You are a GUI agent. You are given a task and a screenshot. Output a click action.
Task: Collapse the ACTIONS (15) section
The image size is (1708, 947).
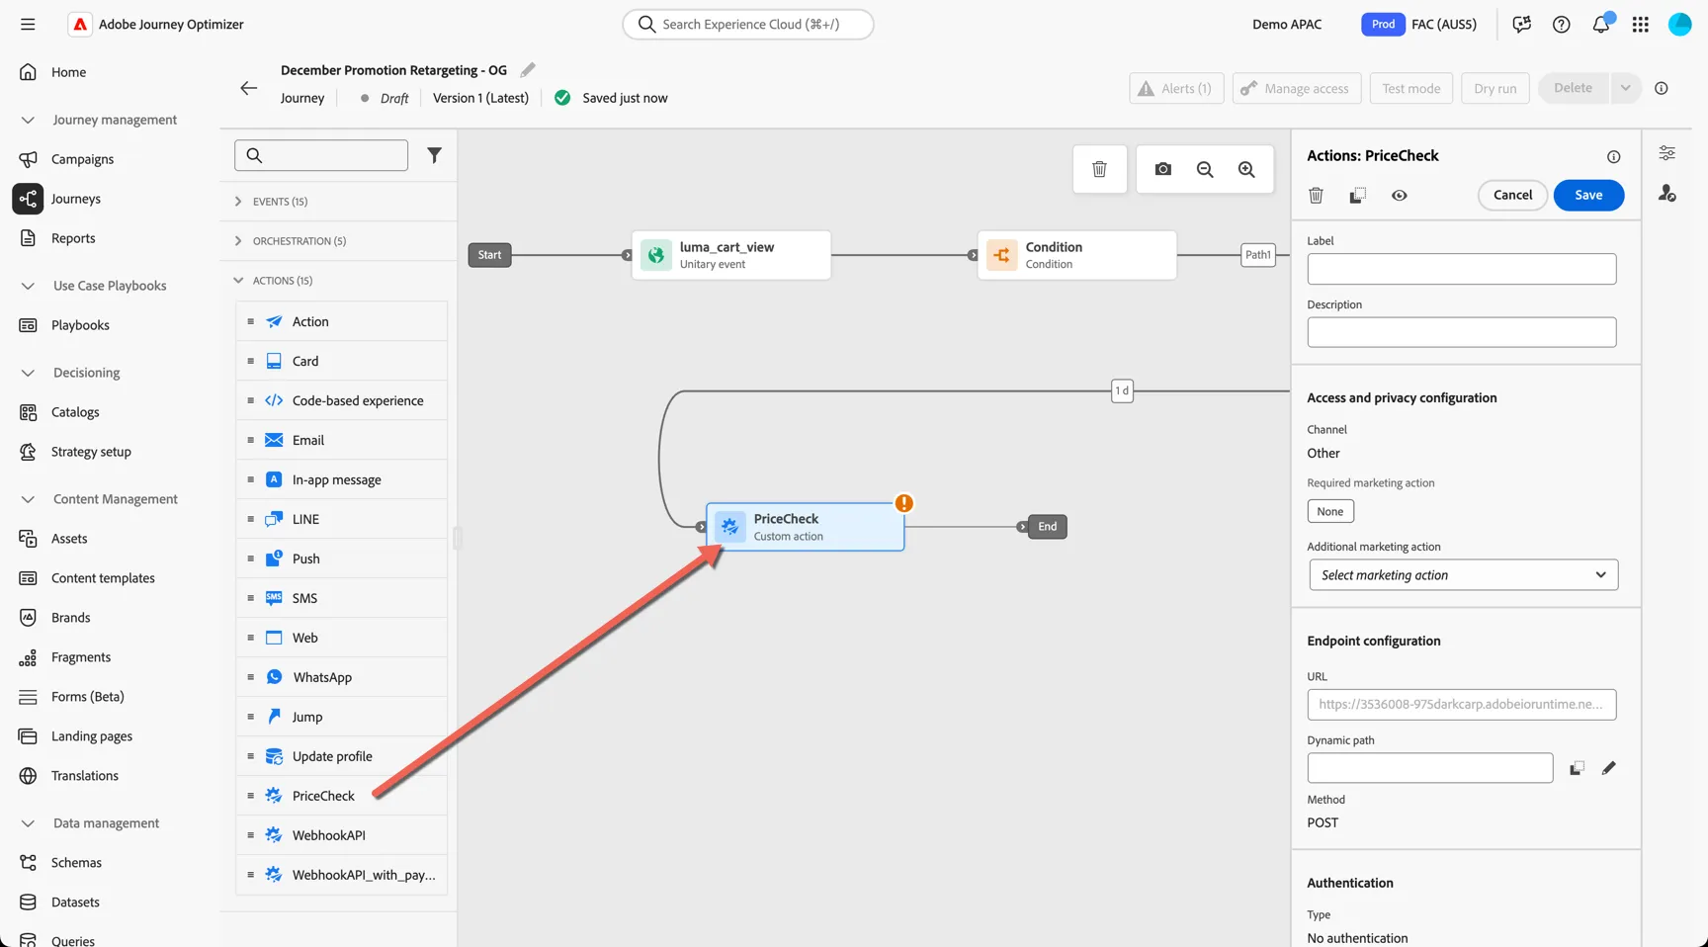pos(338,281)
